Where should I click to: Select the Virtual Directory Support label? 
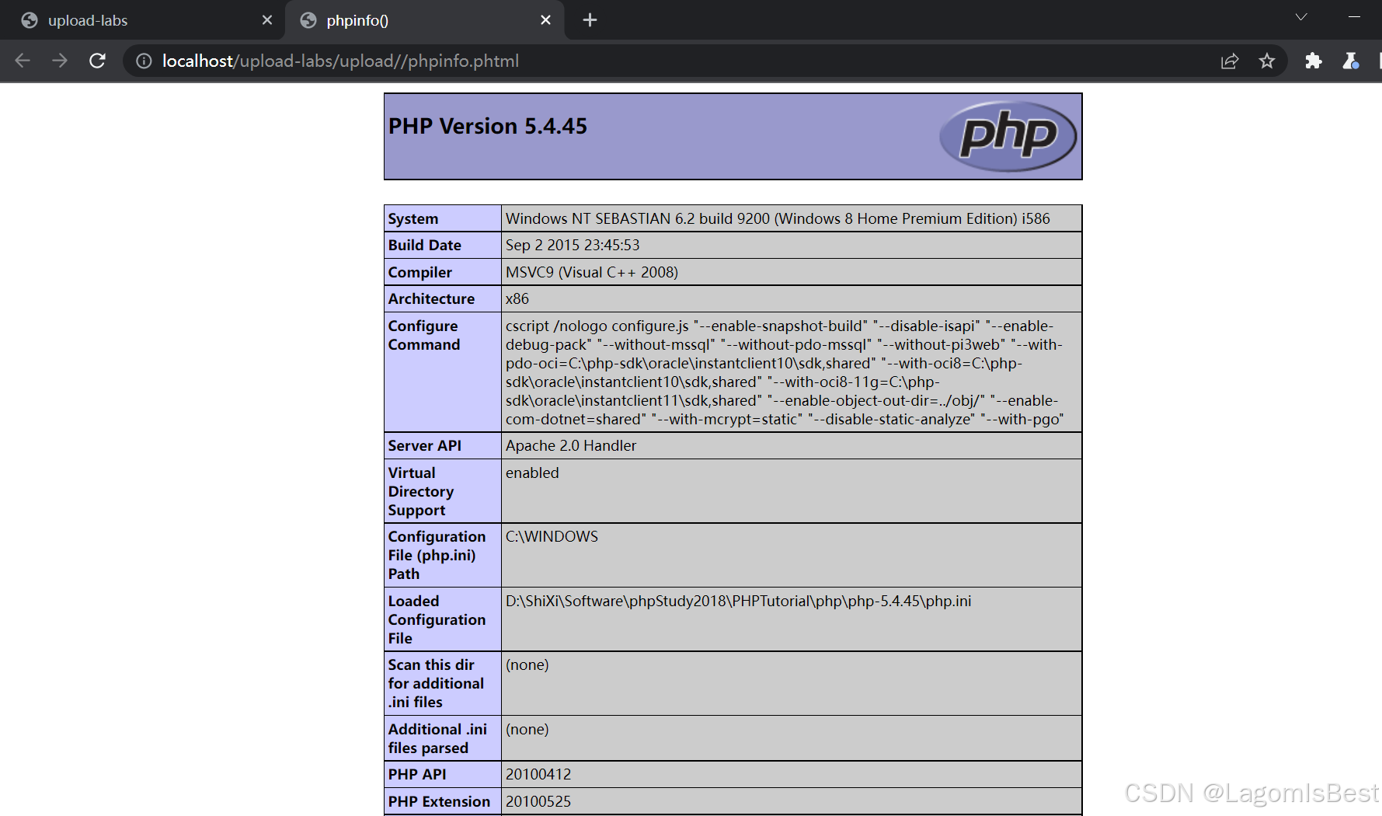pos(421,492)
